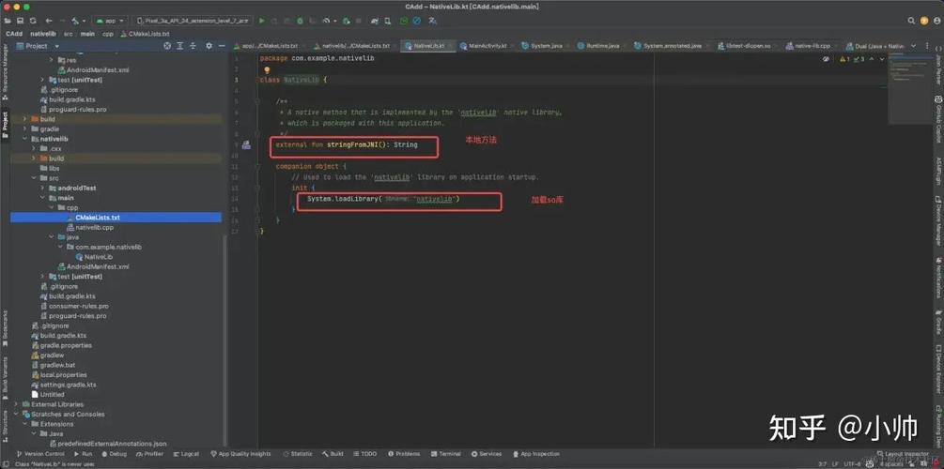The height and width of the screenshot is (469, 944).
Task: Click the Save All toolbar icon
Action: (x=19, y=20)
